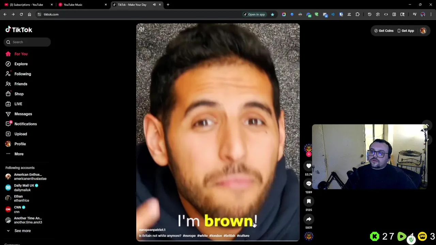Bookmark the video with 5125 saves

(309, 201)
